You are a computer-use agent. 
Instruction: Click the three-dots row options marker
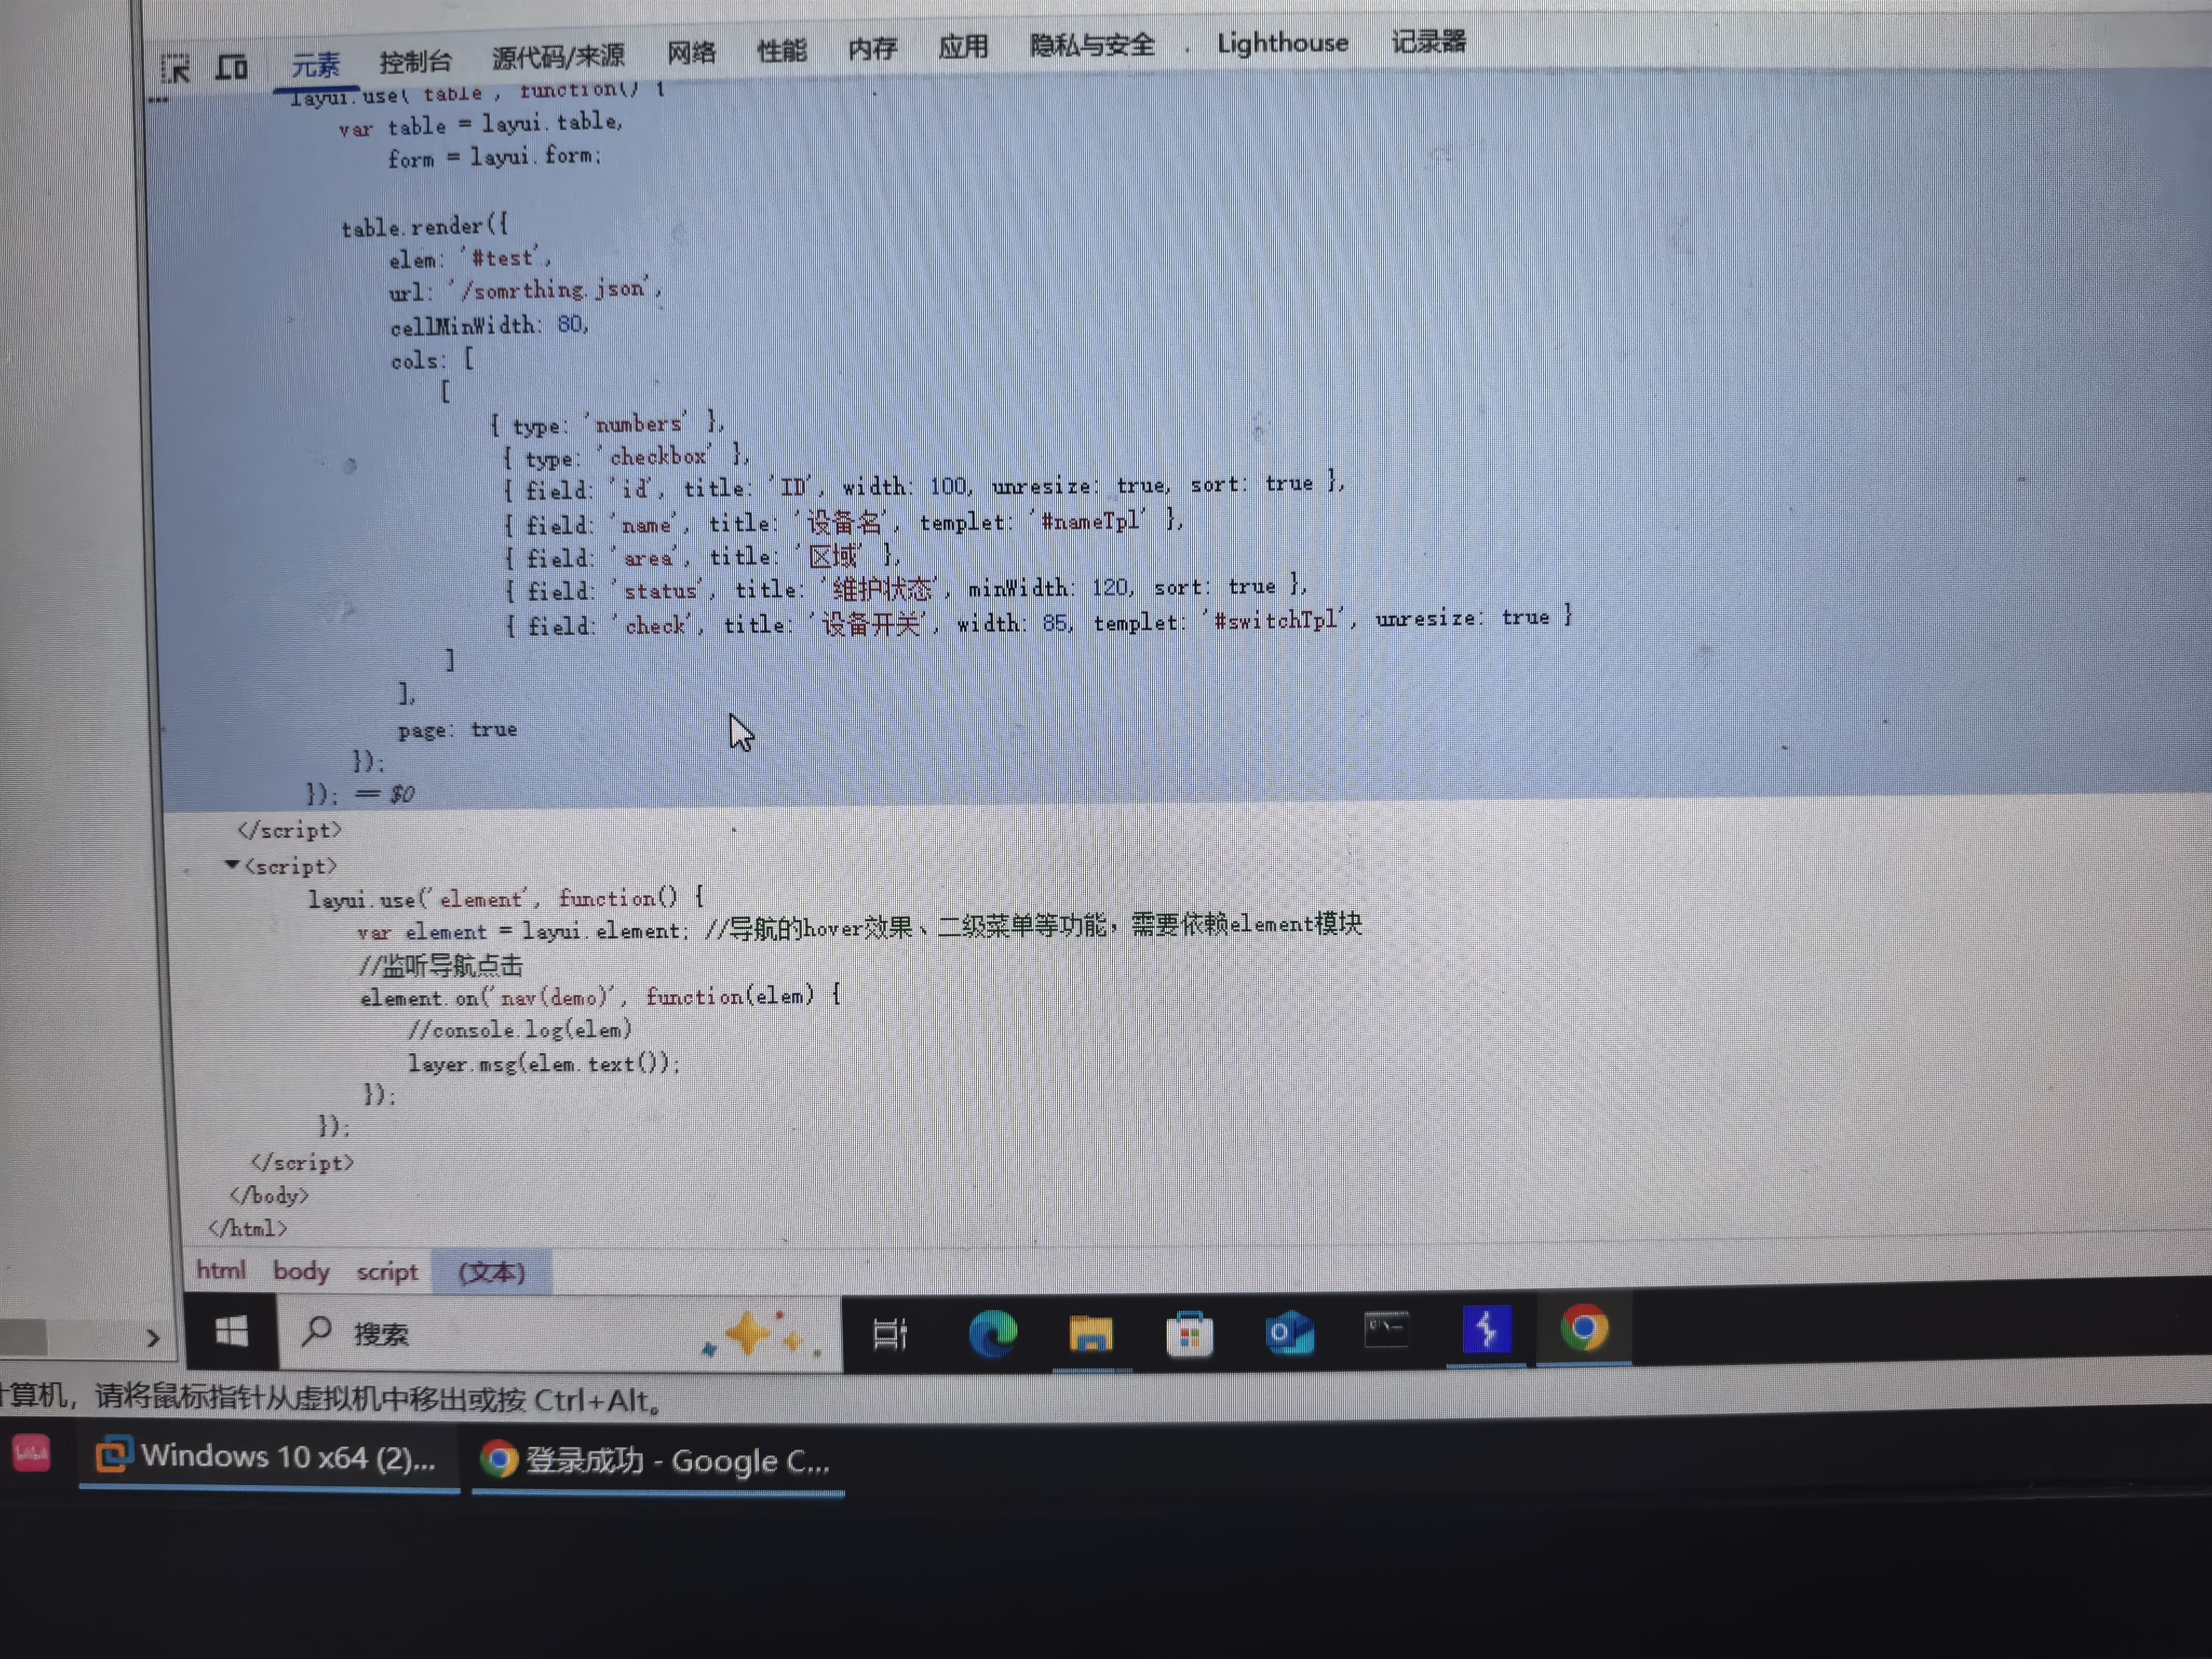tap(158, 100)
